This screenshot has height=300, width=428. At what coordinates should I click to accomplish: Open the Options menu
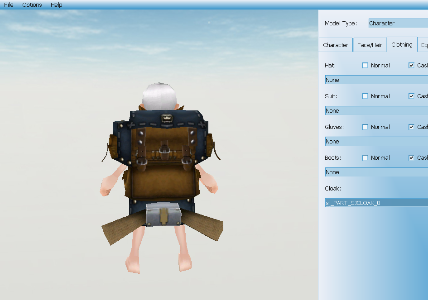(x=32, y=5)
